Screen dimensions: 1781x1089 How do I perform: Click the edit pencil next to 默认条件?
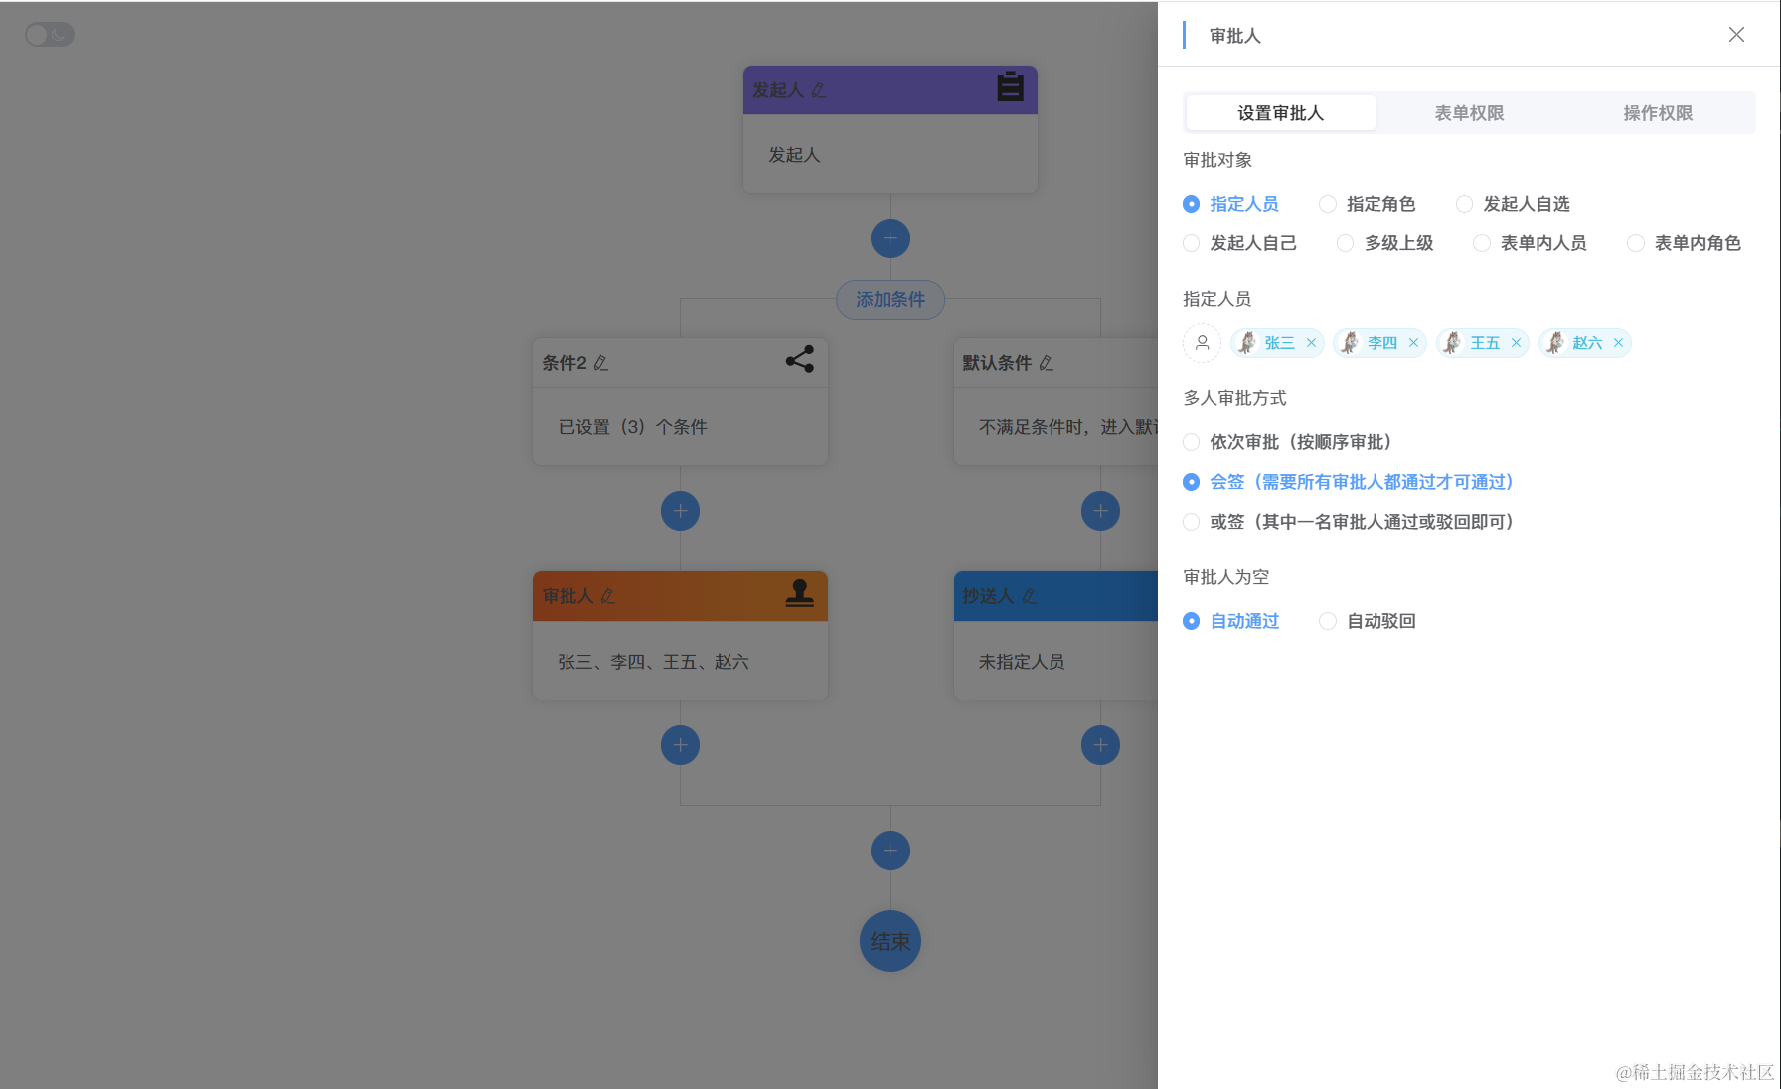tap(1047, 363)
